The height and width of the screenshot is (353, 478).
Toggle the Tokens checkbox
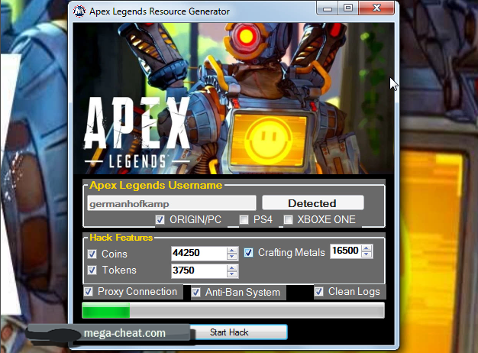[92, 270]
